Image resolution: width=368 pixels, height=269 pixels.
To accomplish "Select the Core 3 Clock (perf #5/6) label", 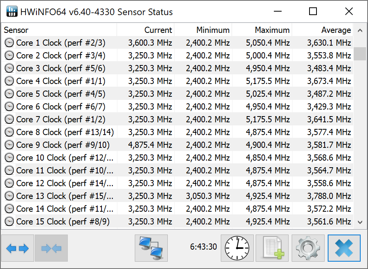I will tap(61, 68).
